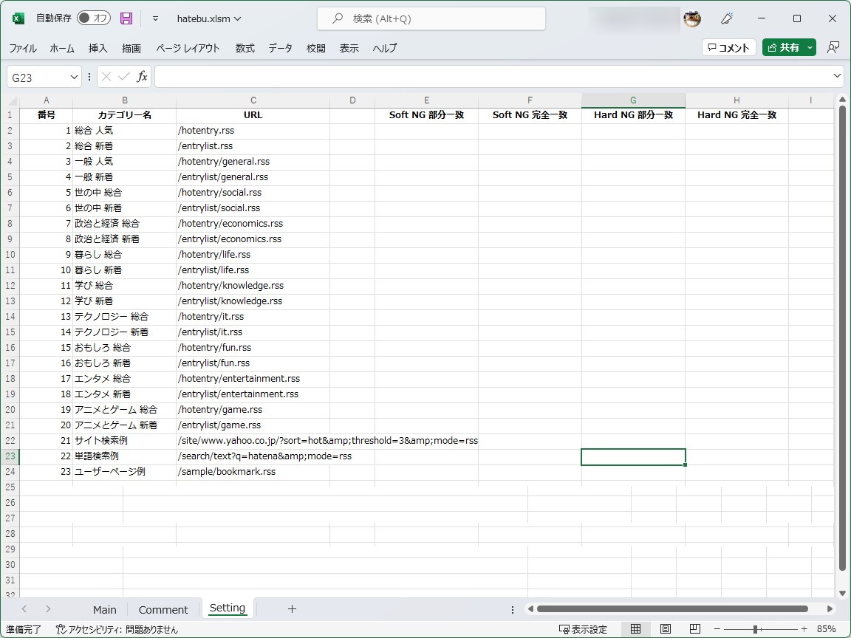851x638 pixels.
Task: Click the zoom slider handle
Action: 755,629
